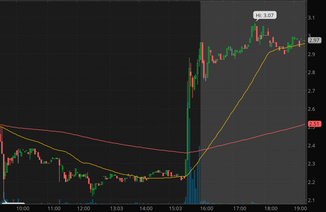Select the 2.97 last price label
The height and width of the screenshot is (212, 326).
pyautogui.click(x=315, y=40)
